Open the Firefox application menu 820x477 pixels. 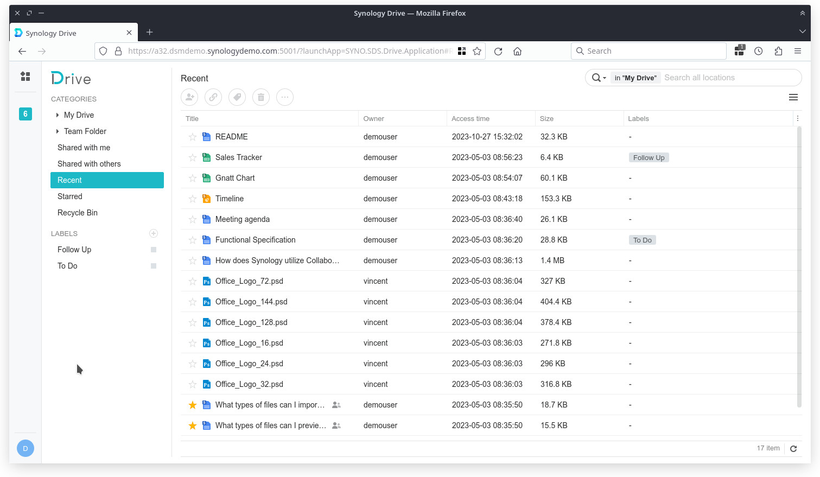(x=798, y=51)
